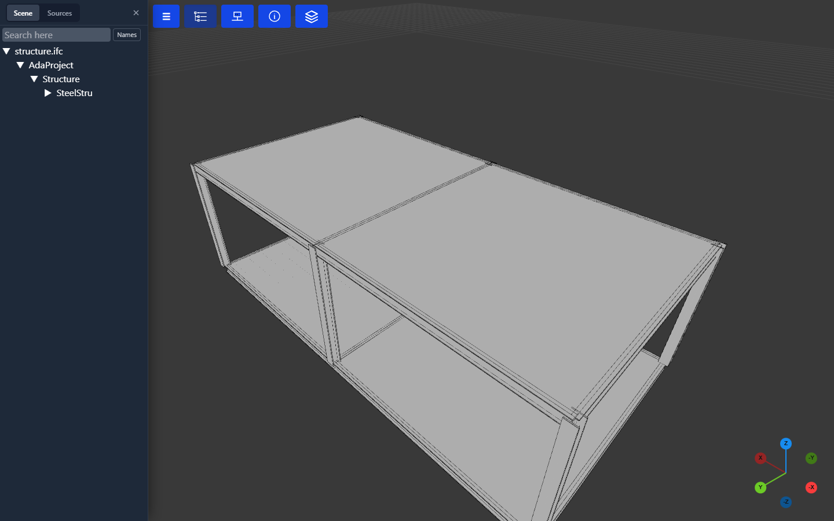The width and height of the screenshot is (834, 521).
Task: Collapse the structure.ifc tree node
Action: click(6, 52)
